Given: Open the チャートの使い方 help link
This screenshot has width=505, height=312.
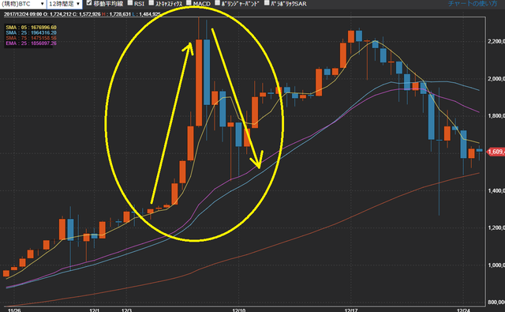Looking at the screenshot, I should click(x=473, y=3).
